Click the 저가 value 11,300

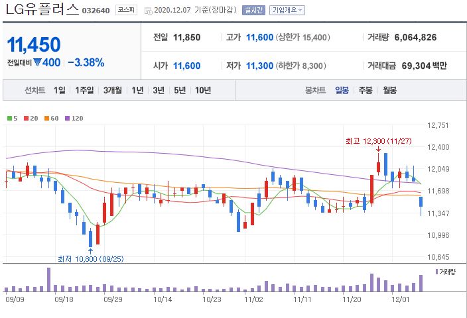tap(260, 66)
